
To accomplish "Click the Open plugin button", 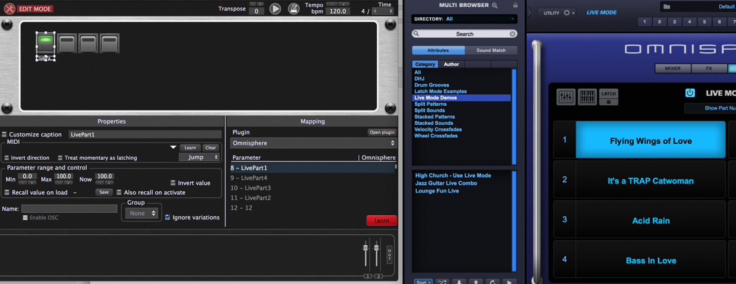I will (x=382, y=132).
